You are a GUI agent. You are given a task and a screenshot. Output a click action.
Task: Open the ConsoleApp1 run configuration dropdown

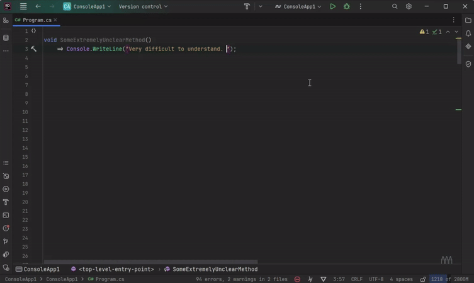(x=298, y=6)
